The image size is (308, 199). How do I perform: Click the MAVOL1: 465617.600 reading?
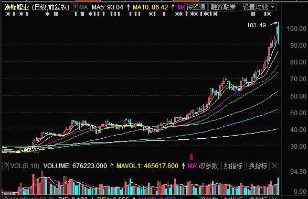[147, 166]
